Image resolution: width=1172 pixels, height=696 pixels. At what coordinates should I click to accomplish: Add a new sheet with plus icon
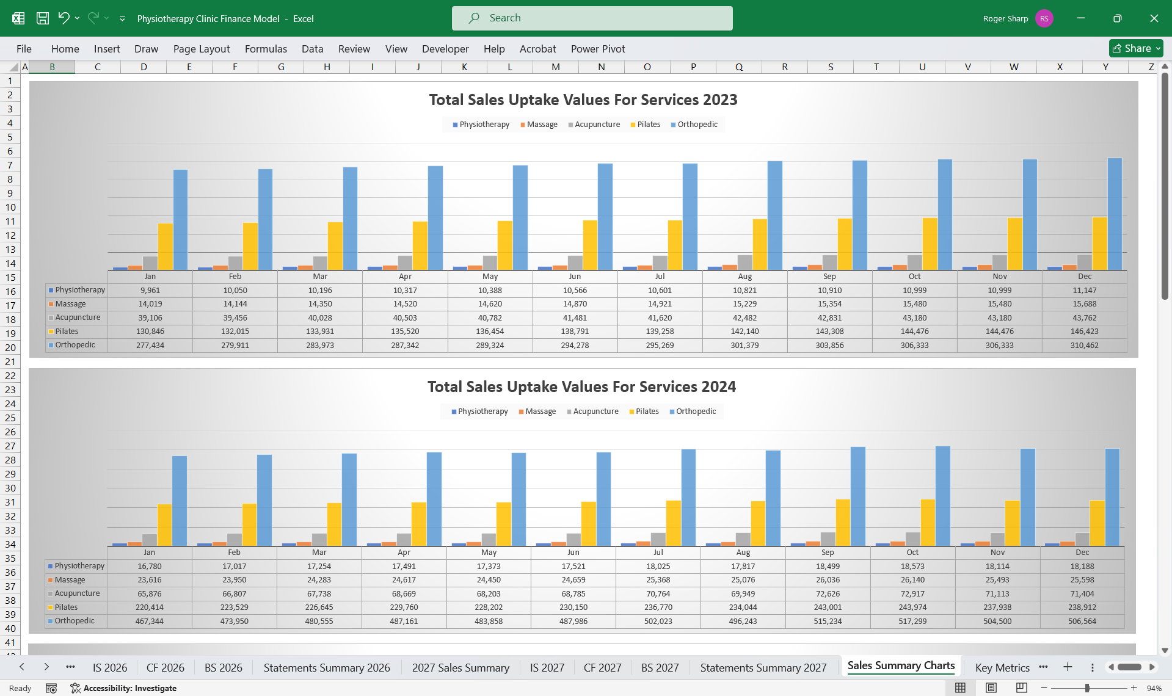[1068, 667]
